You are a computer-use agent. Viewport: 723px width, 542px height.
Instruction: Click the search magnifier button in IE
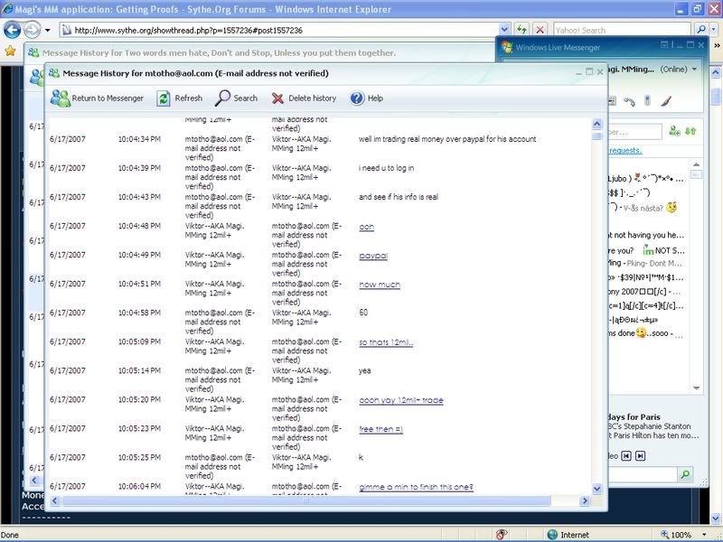tap(701, 31)
